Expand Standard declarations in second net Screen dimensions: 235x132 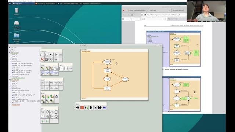(x=12, y=91)
